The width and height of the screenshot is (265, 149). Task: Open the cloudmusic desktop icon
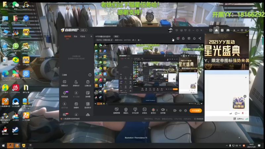(15, 89)
